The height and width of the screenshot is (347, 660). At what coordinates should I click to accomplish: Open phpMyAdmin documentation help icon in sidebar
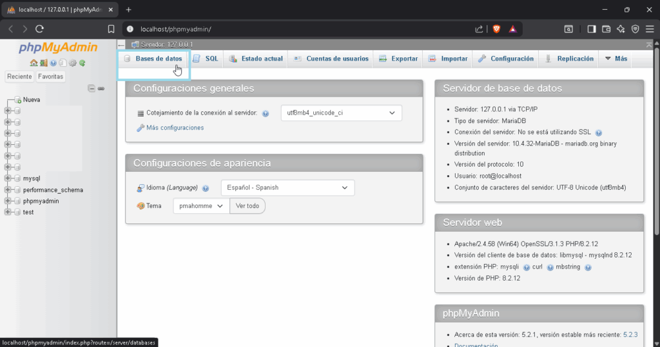point(53,63)
